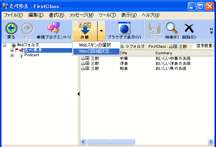The width and height of the screenshot is (216, 147).
Task: Open 検索 magnifying glass icon
Action: (x=172, y=28)
